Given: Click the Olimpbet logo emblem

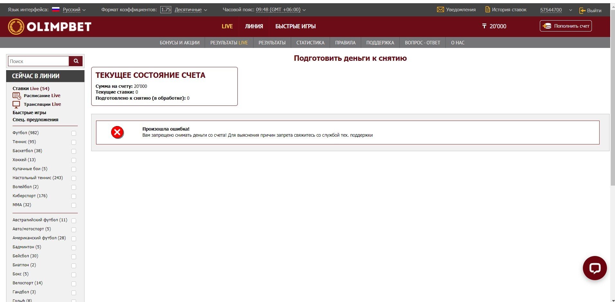Looking at the screenshot, I should [x=16, y=26].
